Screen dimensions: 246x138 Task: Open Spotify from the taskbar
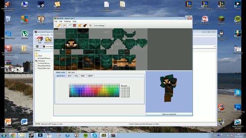click(x=86, y=135)
